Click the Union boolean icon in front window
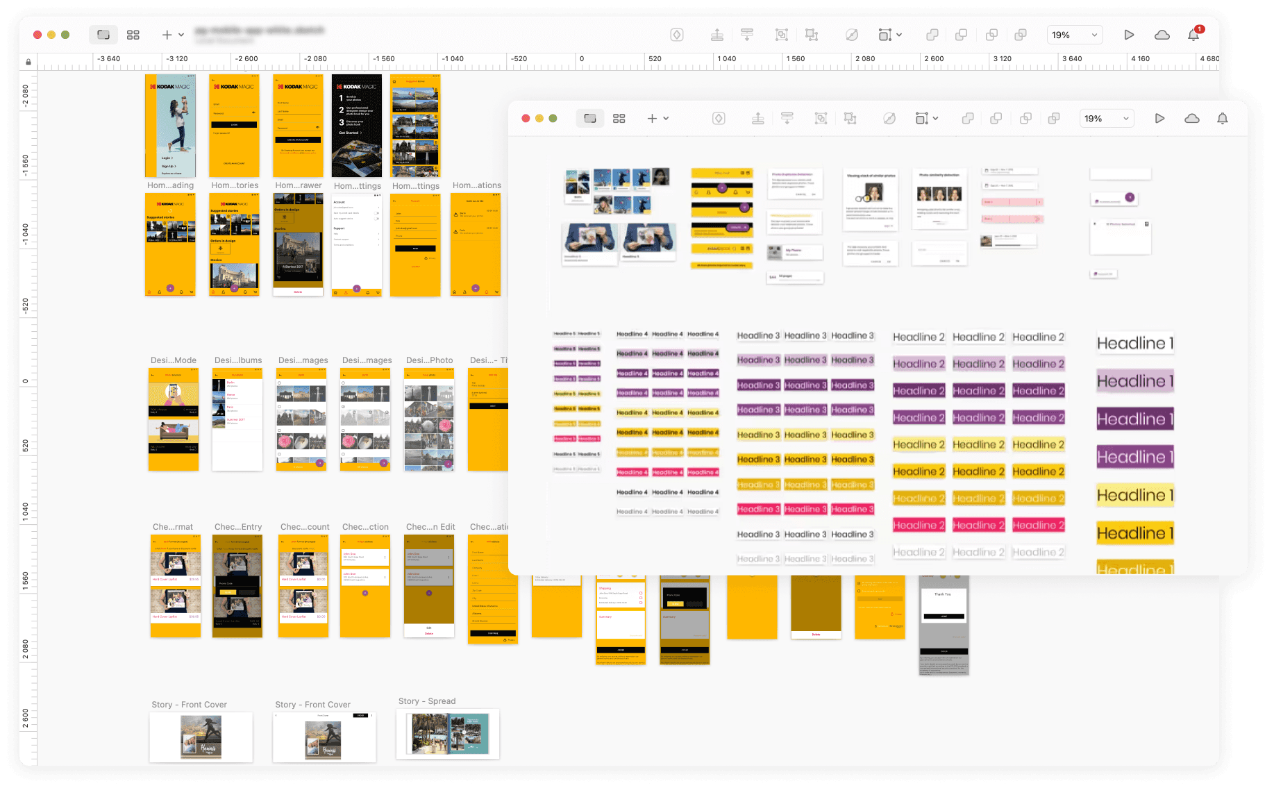 [967, 119]
